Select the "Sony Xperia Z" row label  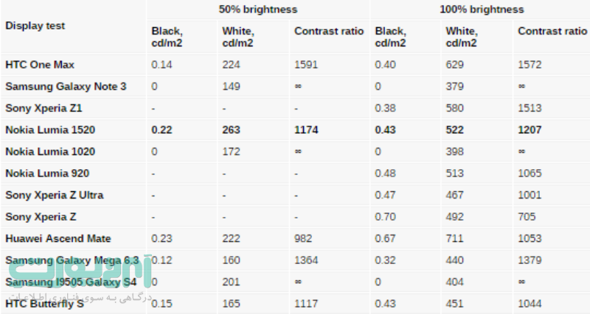(x=41, y=217)
